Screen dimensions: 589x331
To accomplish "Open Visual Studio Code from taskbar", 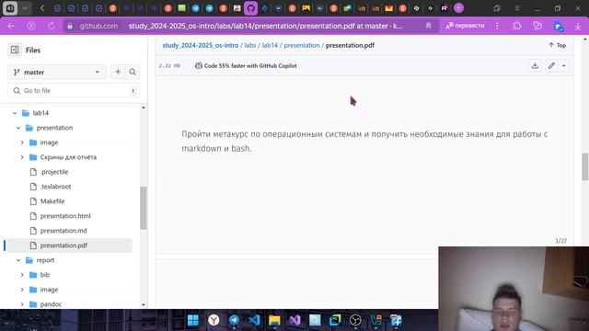I will tap(254, 320).
